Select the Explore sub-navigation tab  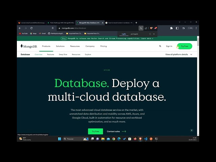point(88,54)
